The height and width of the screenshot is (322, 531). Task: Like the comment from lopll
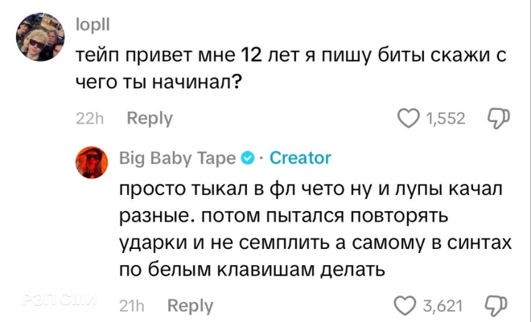410,119
